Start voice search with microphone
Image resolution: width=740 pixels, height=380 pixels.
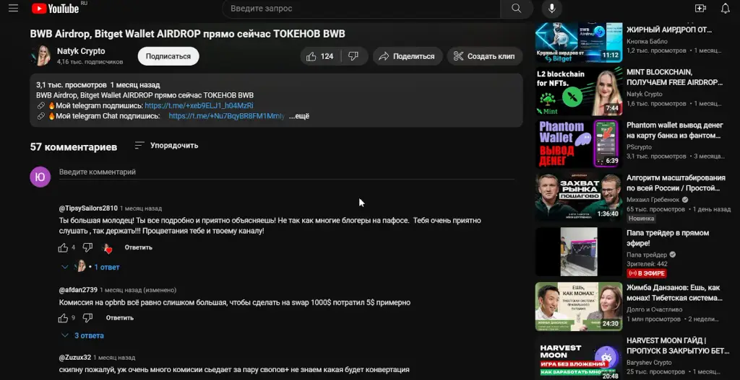551,9
